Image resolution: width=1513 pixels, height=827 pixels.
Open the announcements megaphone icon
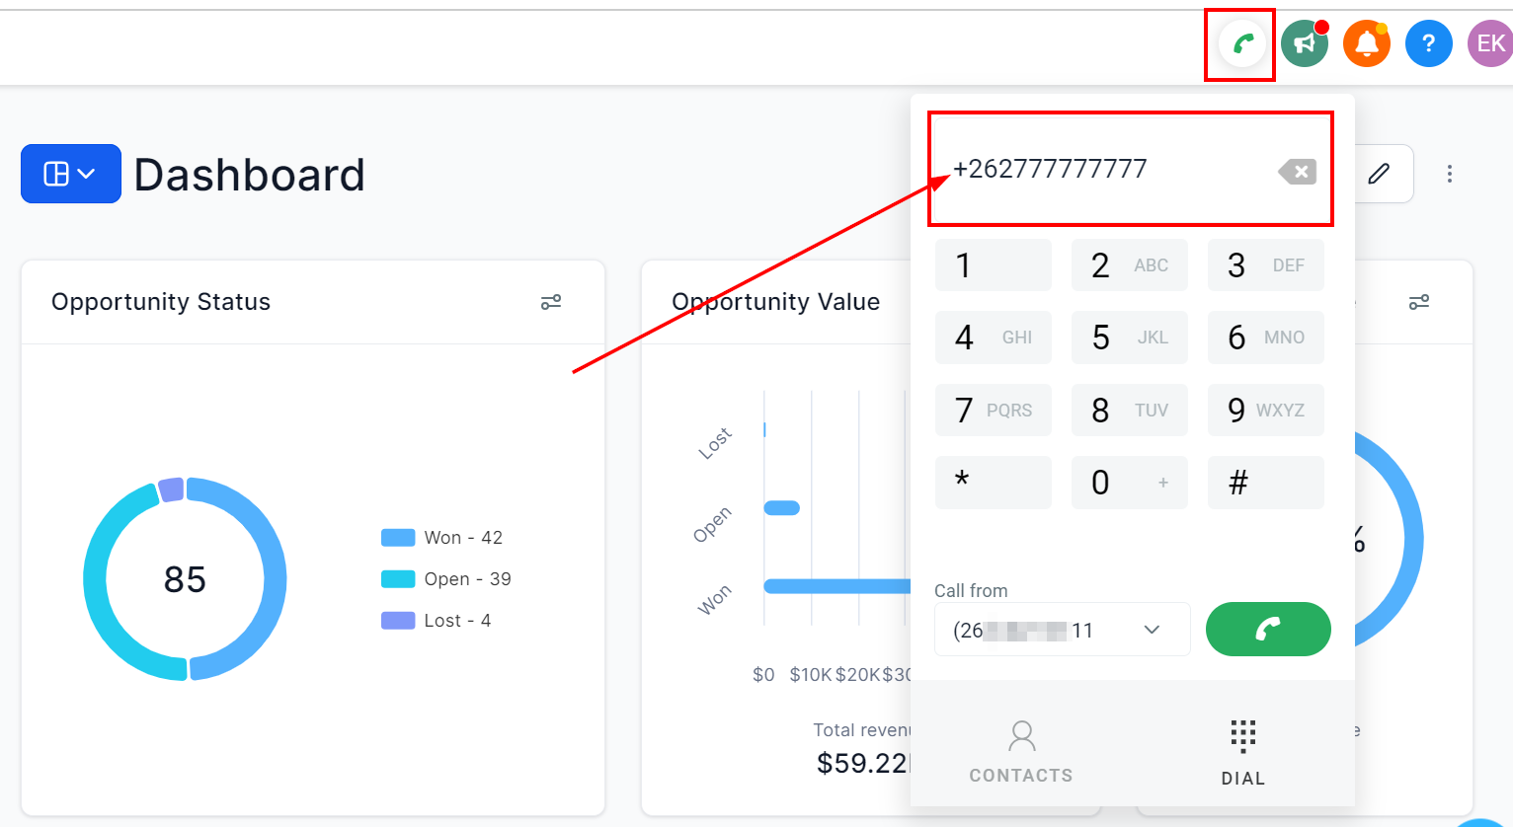[1305, 43]
